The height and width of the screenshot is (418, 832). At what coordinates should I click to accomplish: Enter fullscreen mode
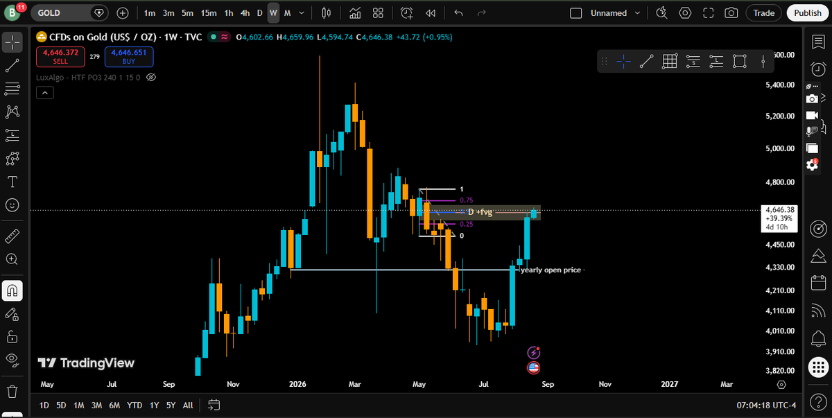(x=708, y=12)
